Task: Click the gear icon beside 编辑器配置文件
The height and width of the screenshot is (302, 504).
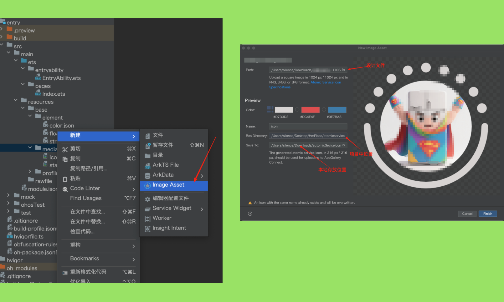Action: pos(147,199)
